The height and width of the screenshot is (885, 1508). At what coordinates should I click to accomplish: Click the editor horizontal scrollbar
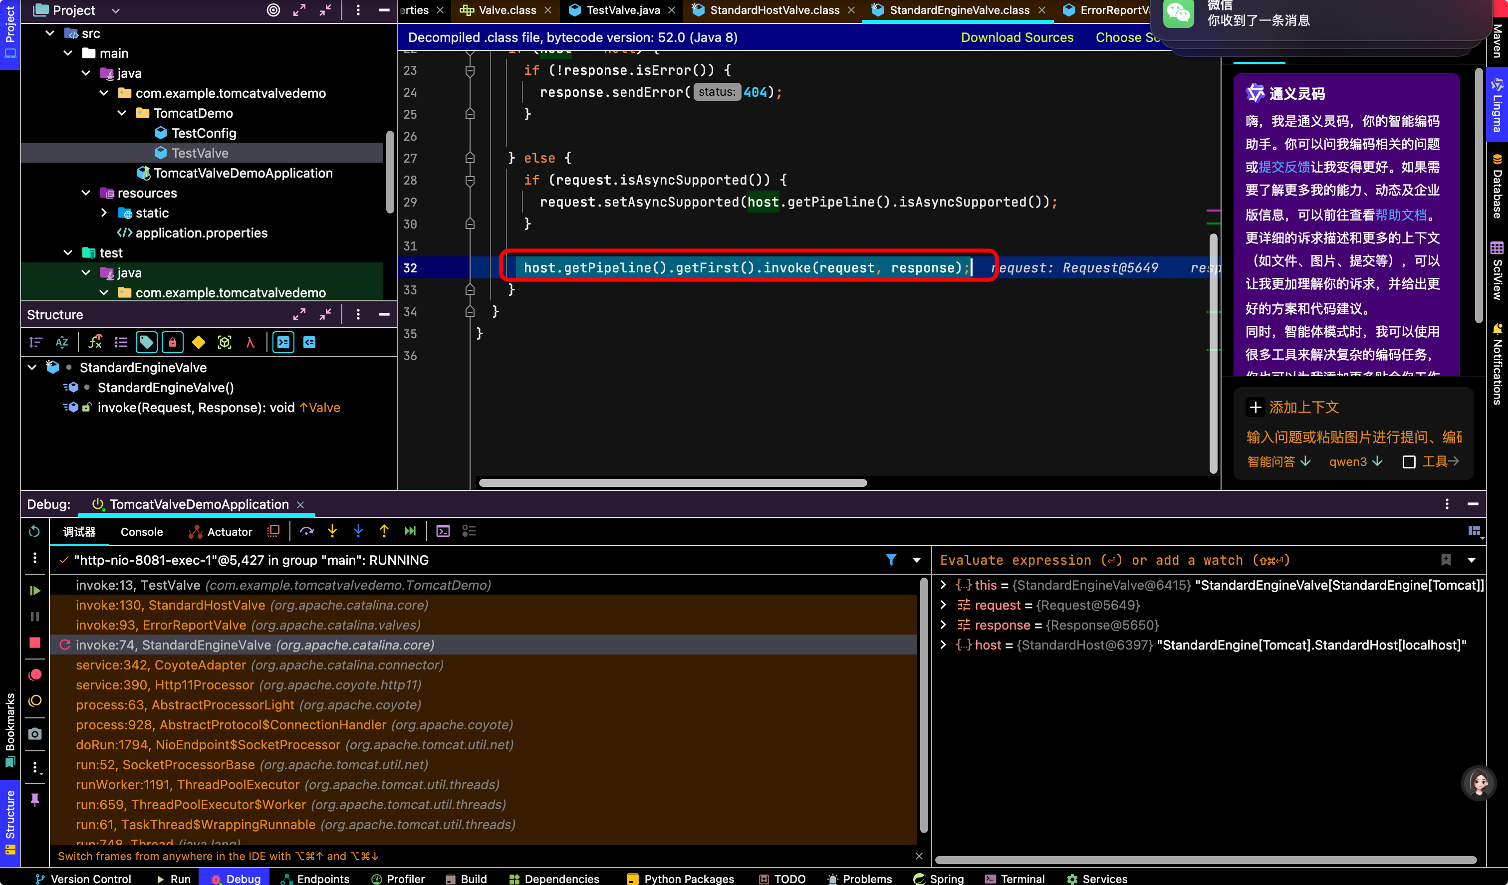673,483
